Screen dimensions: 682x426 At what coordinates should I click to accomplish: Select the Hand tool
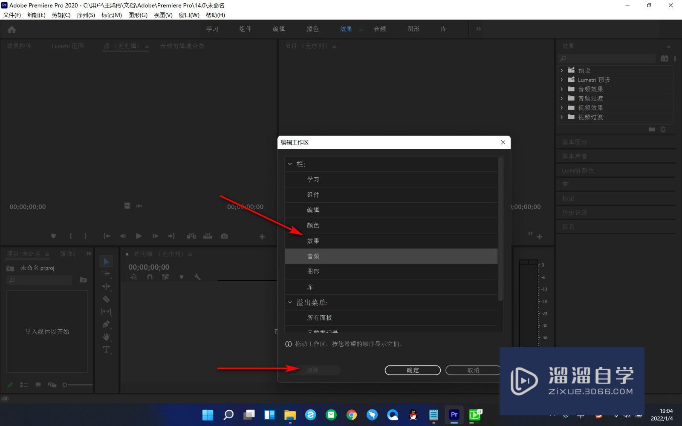pyautogui.click(x=106, y=337)
